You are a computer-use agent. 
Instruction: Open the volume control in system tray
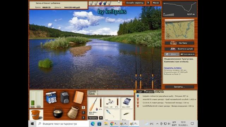click(169, 124)
